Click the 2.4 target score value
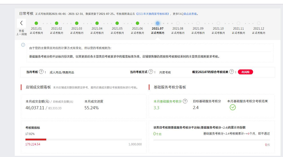This screenshot has height=157, width=283. (x=195, y=108)
